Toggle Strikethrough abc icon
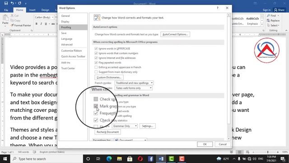 (53, 24)
